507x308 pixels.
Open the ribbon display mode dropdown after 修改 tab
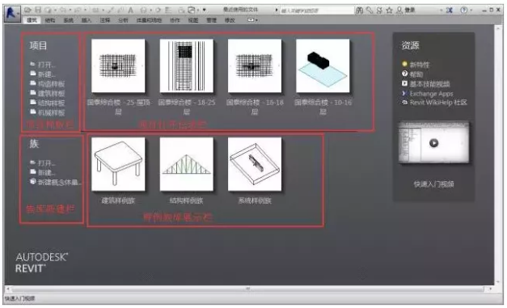click(x=252, y=20)
